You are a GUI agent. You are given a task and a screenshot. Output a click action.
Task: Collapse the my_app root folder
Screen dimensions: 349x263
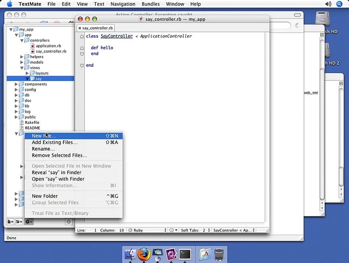click(x=11, y=29)
